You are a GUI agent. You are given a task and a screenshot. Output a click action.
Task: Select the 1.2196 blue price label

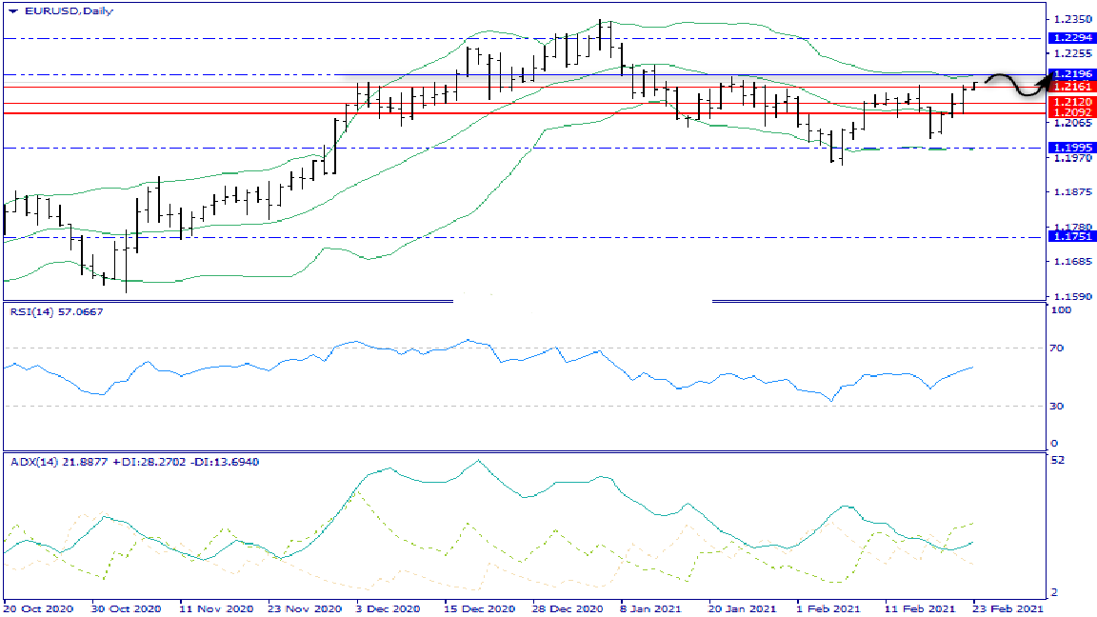pyautogui.click(x=1073, y=74)
